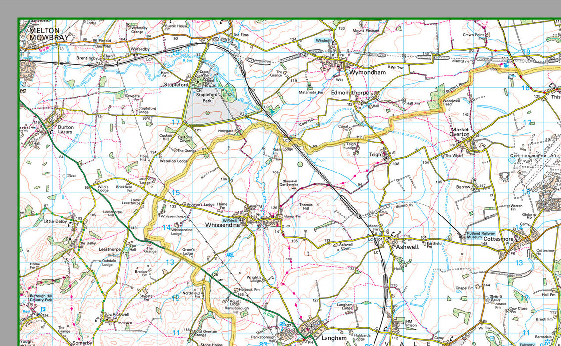
Task: Click the Ashwell Court label
Action: pyautogui.click(x=346, y=246)
